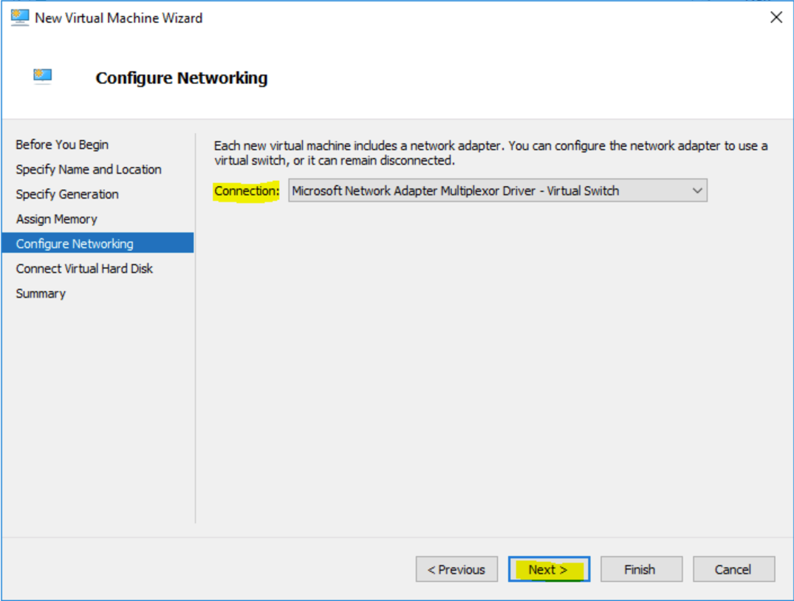794x601 pixels.
Task: Click the Finish button
Action: 641,569
